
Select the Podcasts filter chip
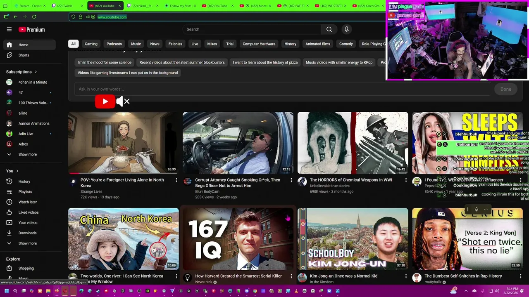tap(114, 44)
